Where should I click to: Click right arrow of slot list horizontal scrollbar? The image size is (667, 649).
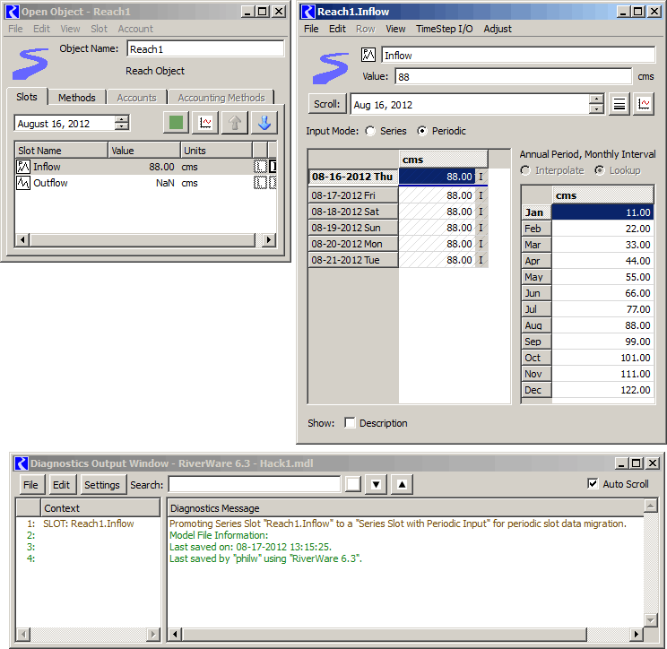pyautogui.click(x=268, y=240)
